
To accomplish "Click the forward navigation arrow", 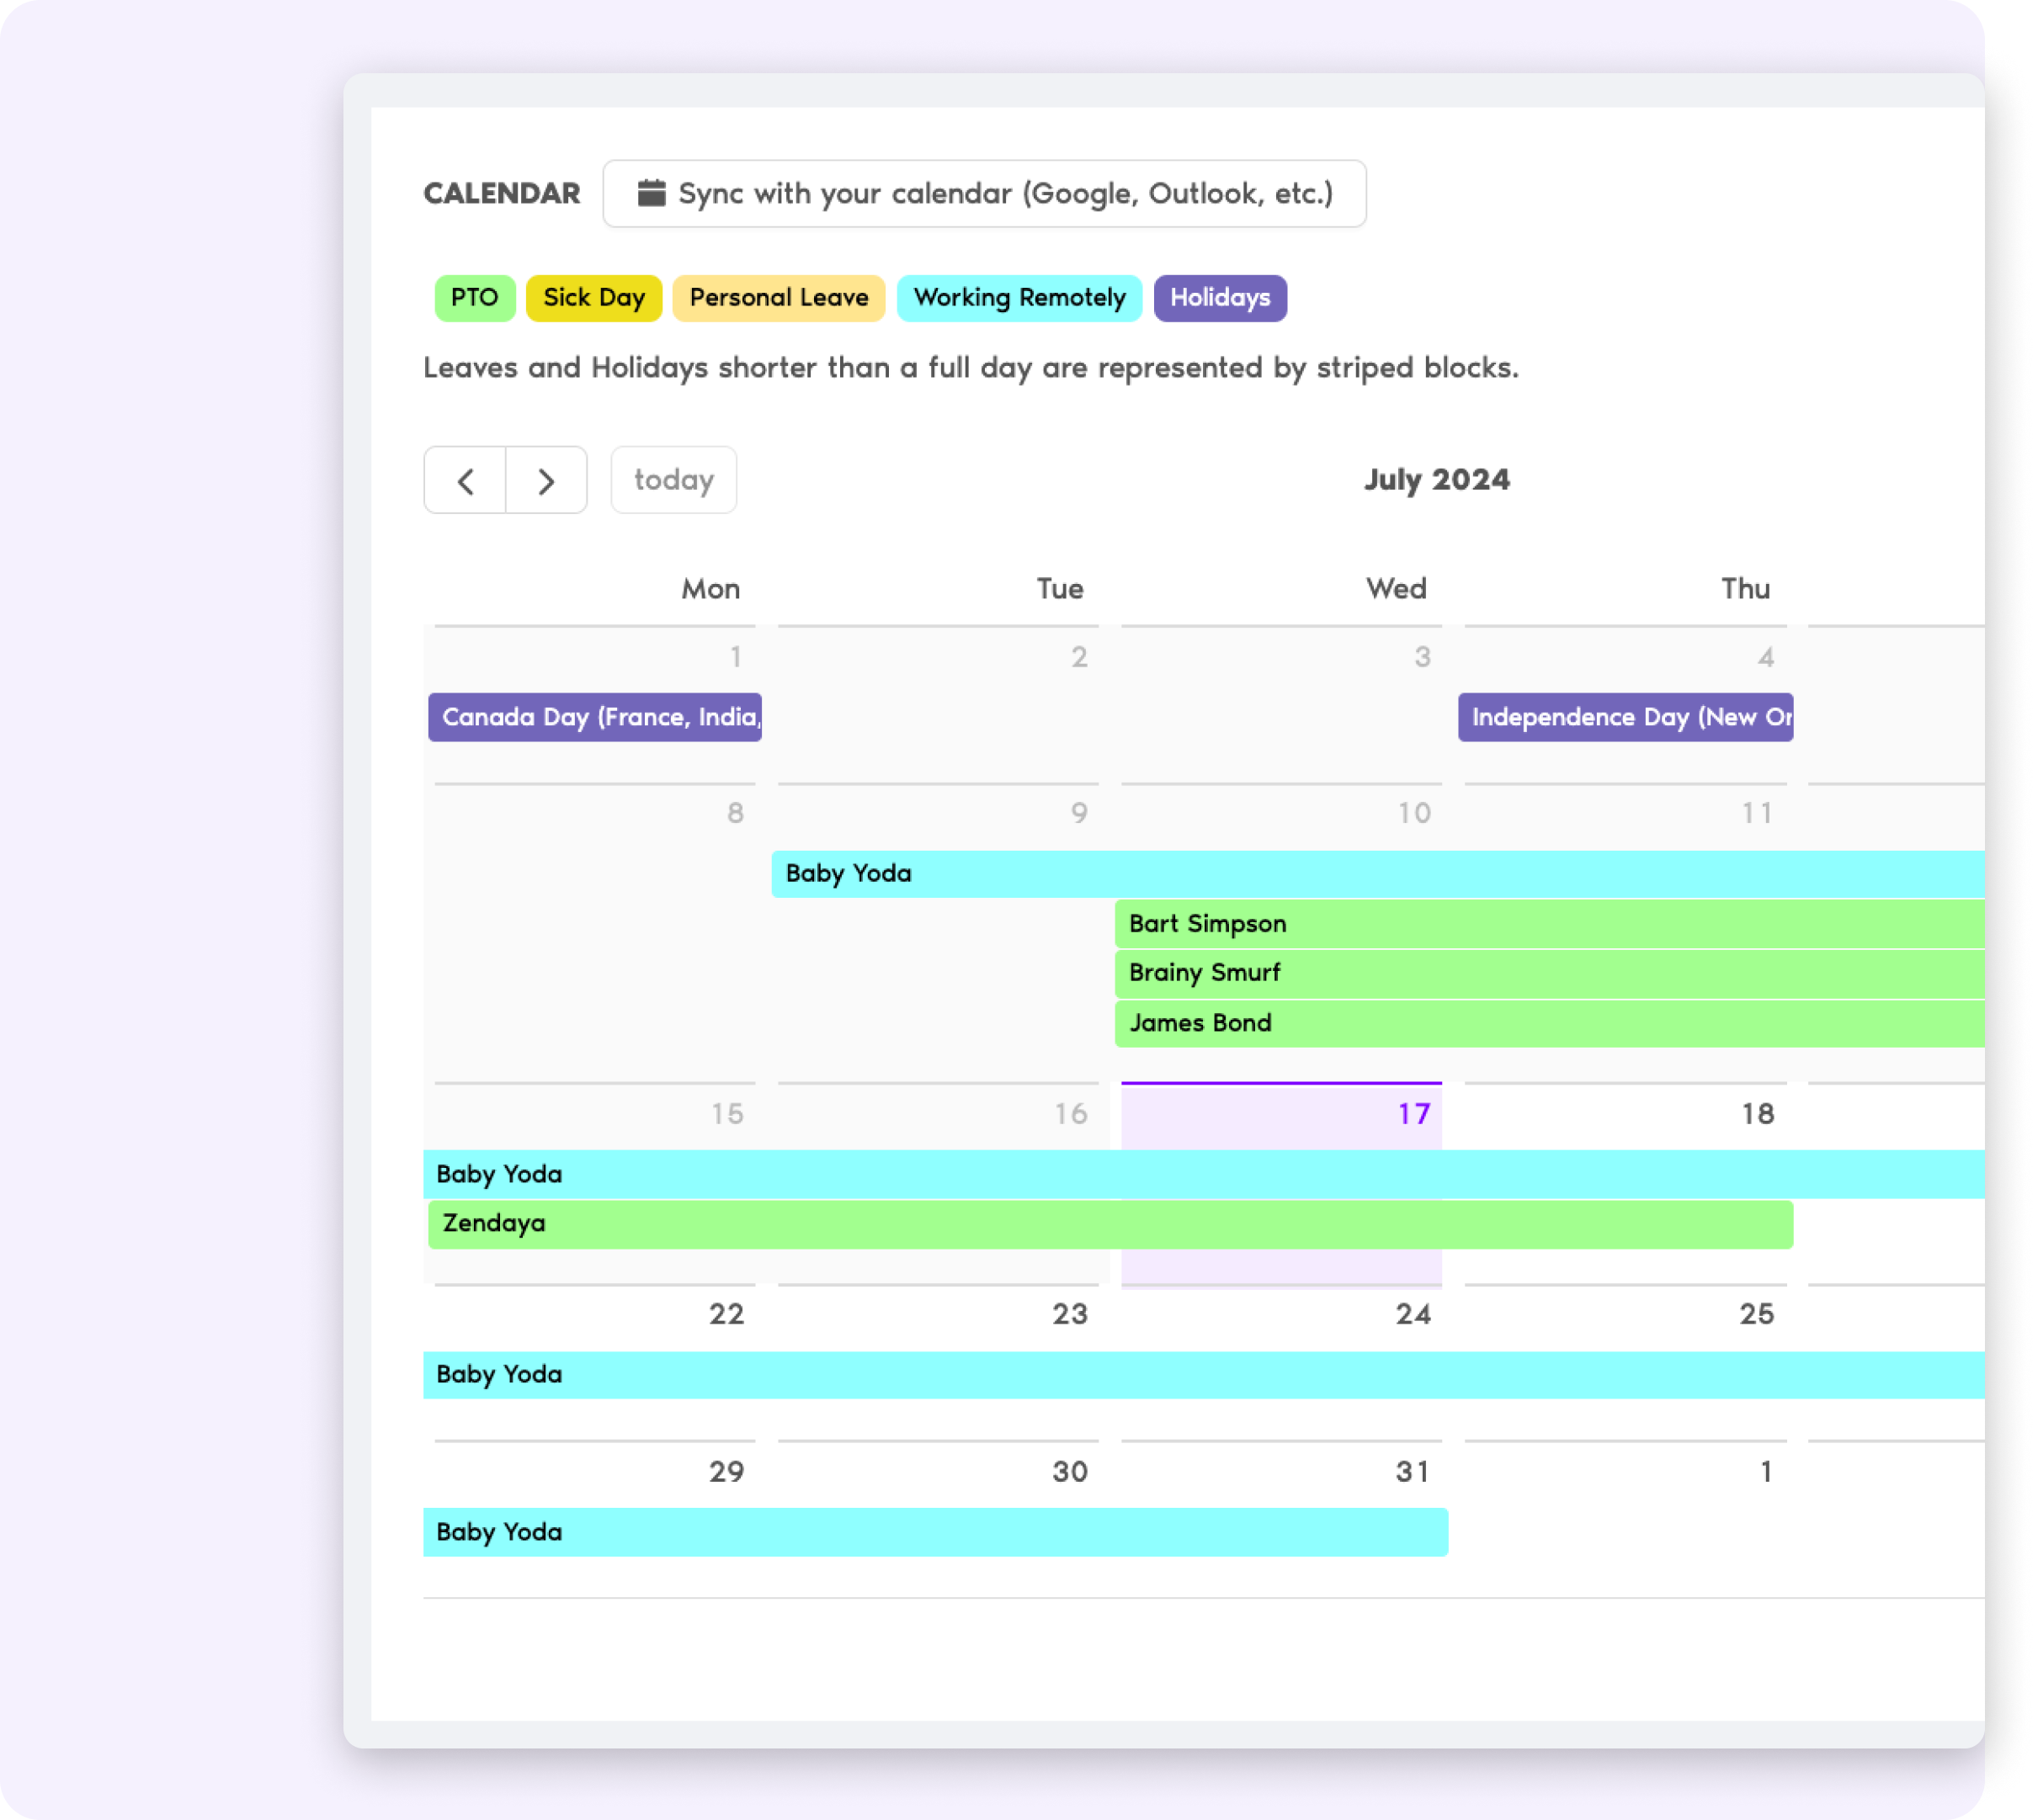I will pyautogui.click(x=546, y=480).
